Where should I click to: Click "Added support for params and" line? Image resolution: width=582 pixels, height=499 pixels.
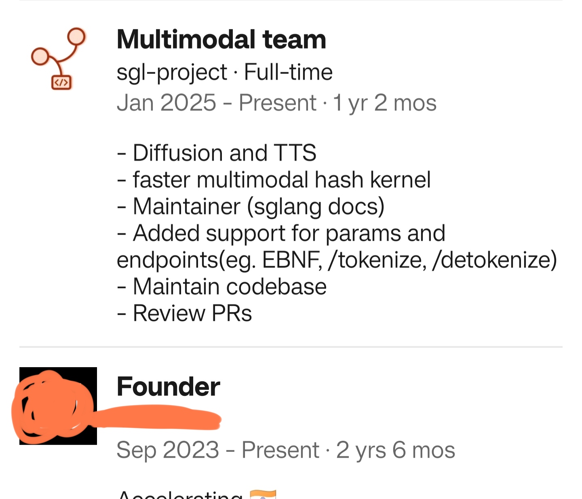[289, 233]
